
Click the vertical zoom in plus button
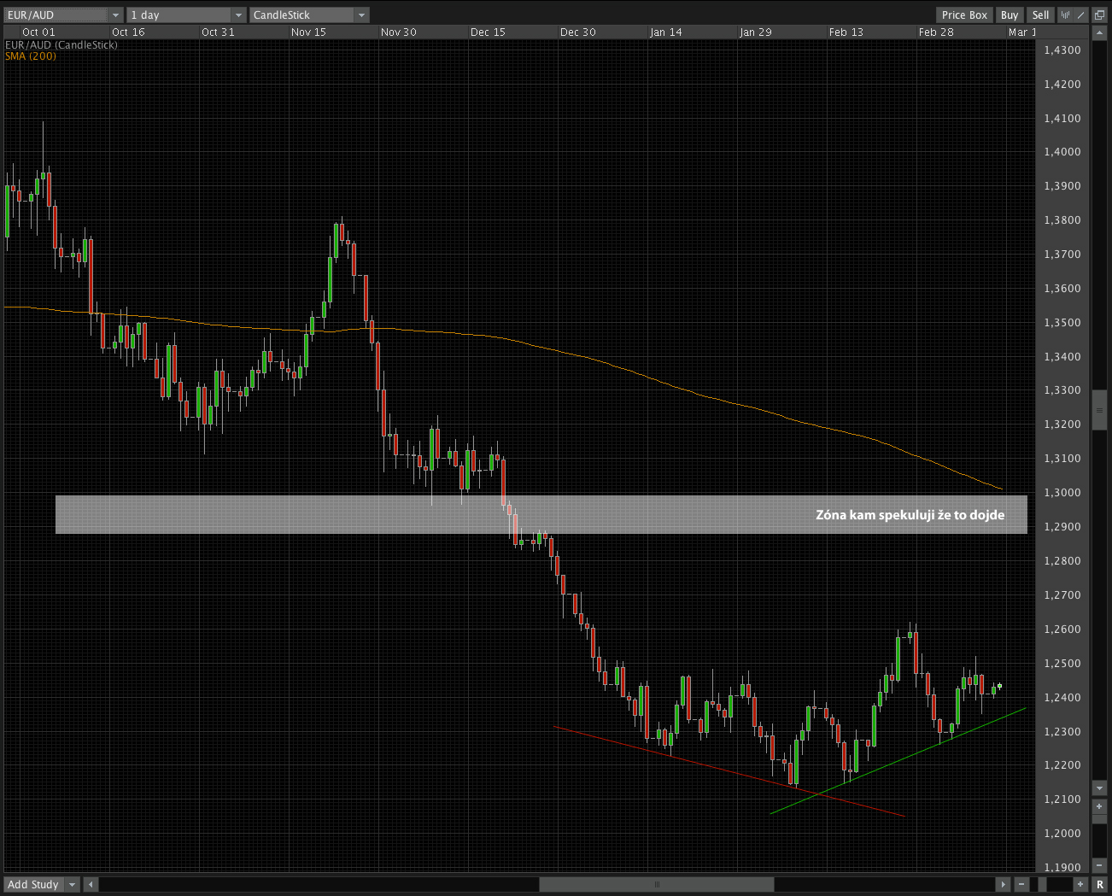click(1100, 806)
